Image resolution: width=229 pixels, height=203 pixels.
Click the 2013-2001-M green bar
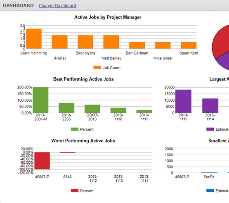[40, 100]
